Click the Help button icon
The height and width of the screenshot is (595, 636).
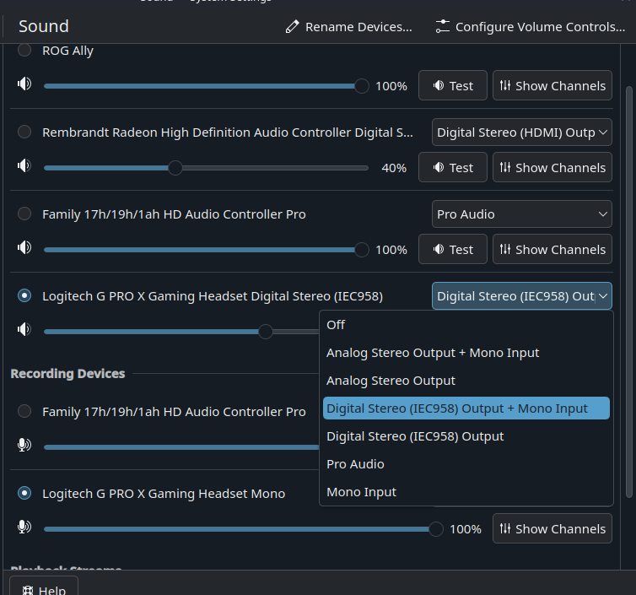coord(28,590)
